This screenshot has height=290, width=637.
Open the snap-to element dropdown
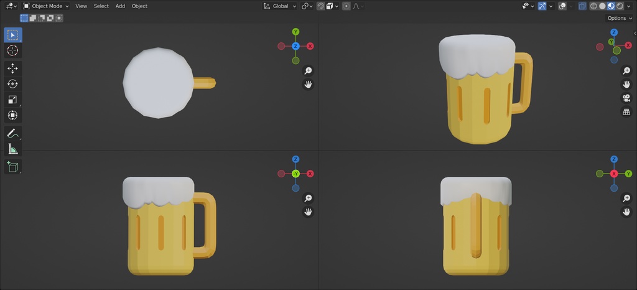tap(332, 6)
